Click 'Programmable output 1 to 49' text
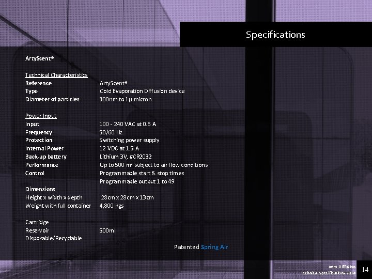 pos(137,181)
